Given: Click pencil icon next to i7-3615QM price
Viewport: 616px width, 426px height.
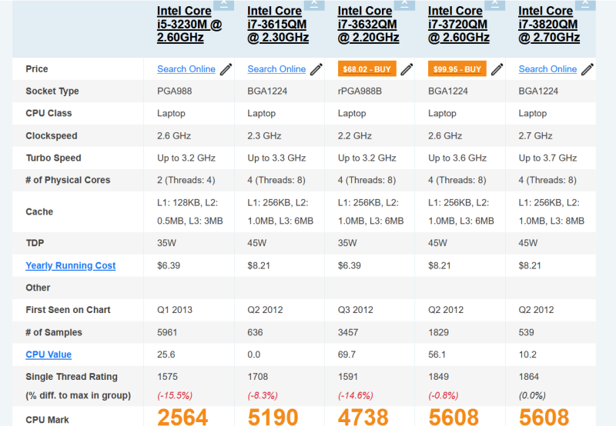Looking at the screenshot, I should coord(316,69).
